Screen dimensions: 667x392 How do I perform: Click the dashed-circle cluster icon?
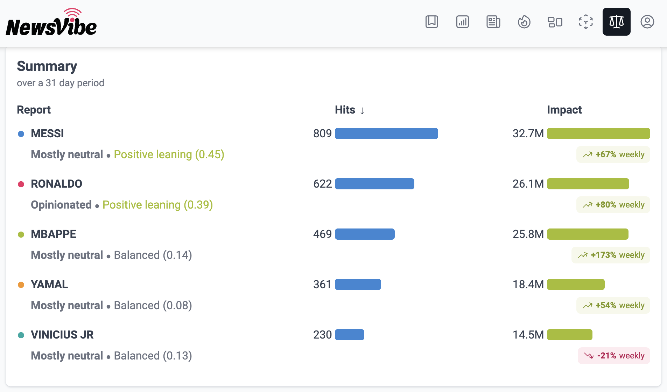point(585,22)
